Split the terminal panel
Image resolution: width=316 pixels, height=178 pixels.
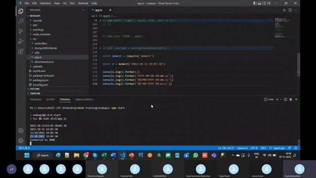coord(285,99)
